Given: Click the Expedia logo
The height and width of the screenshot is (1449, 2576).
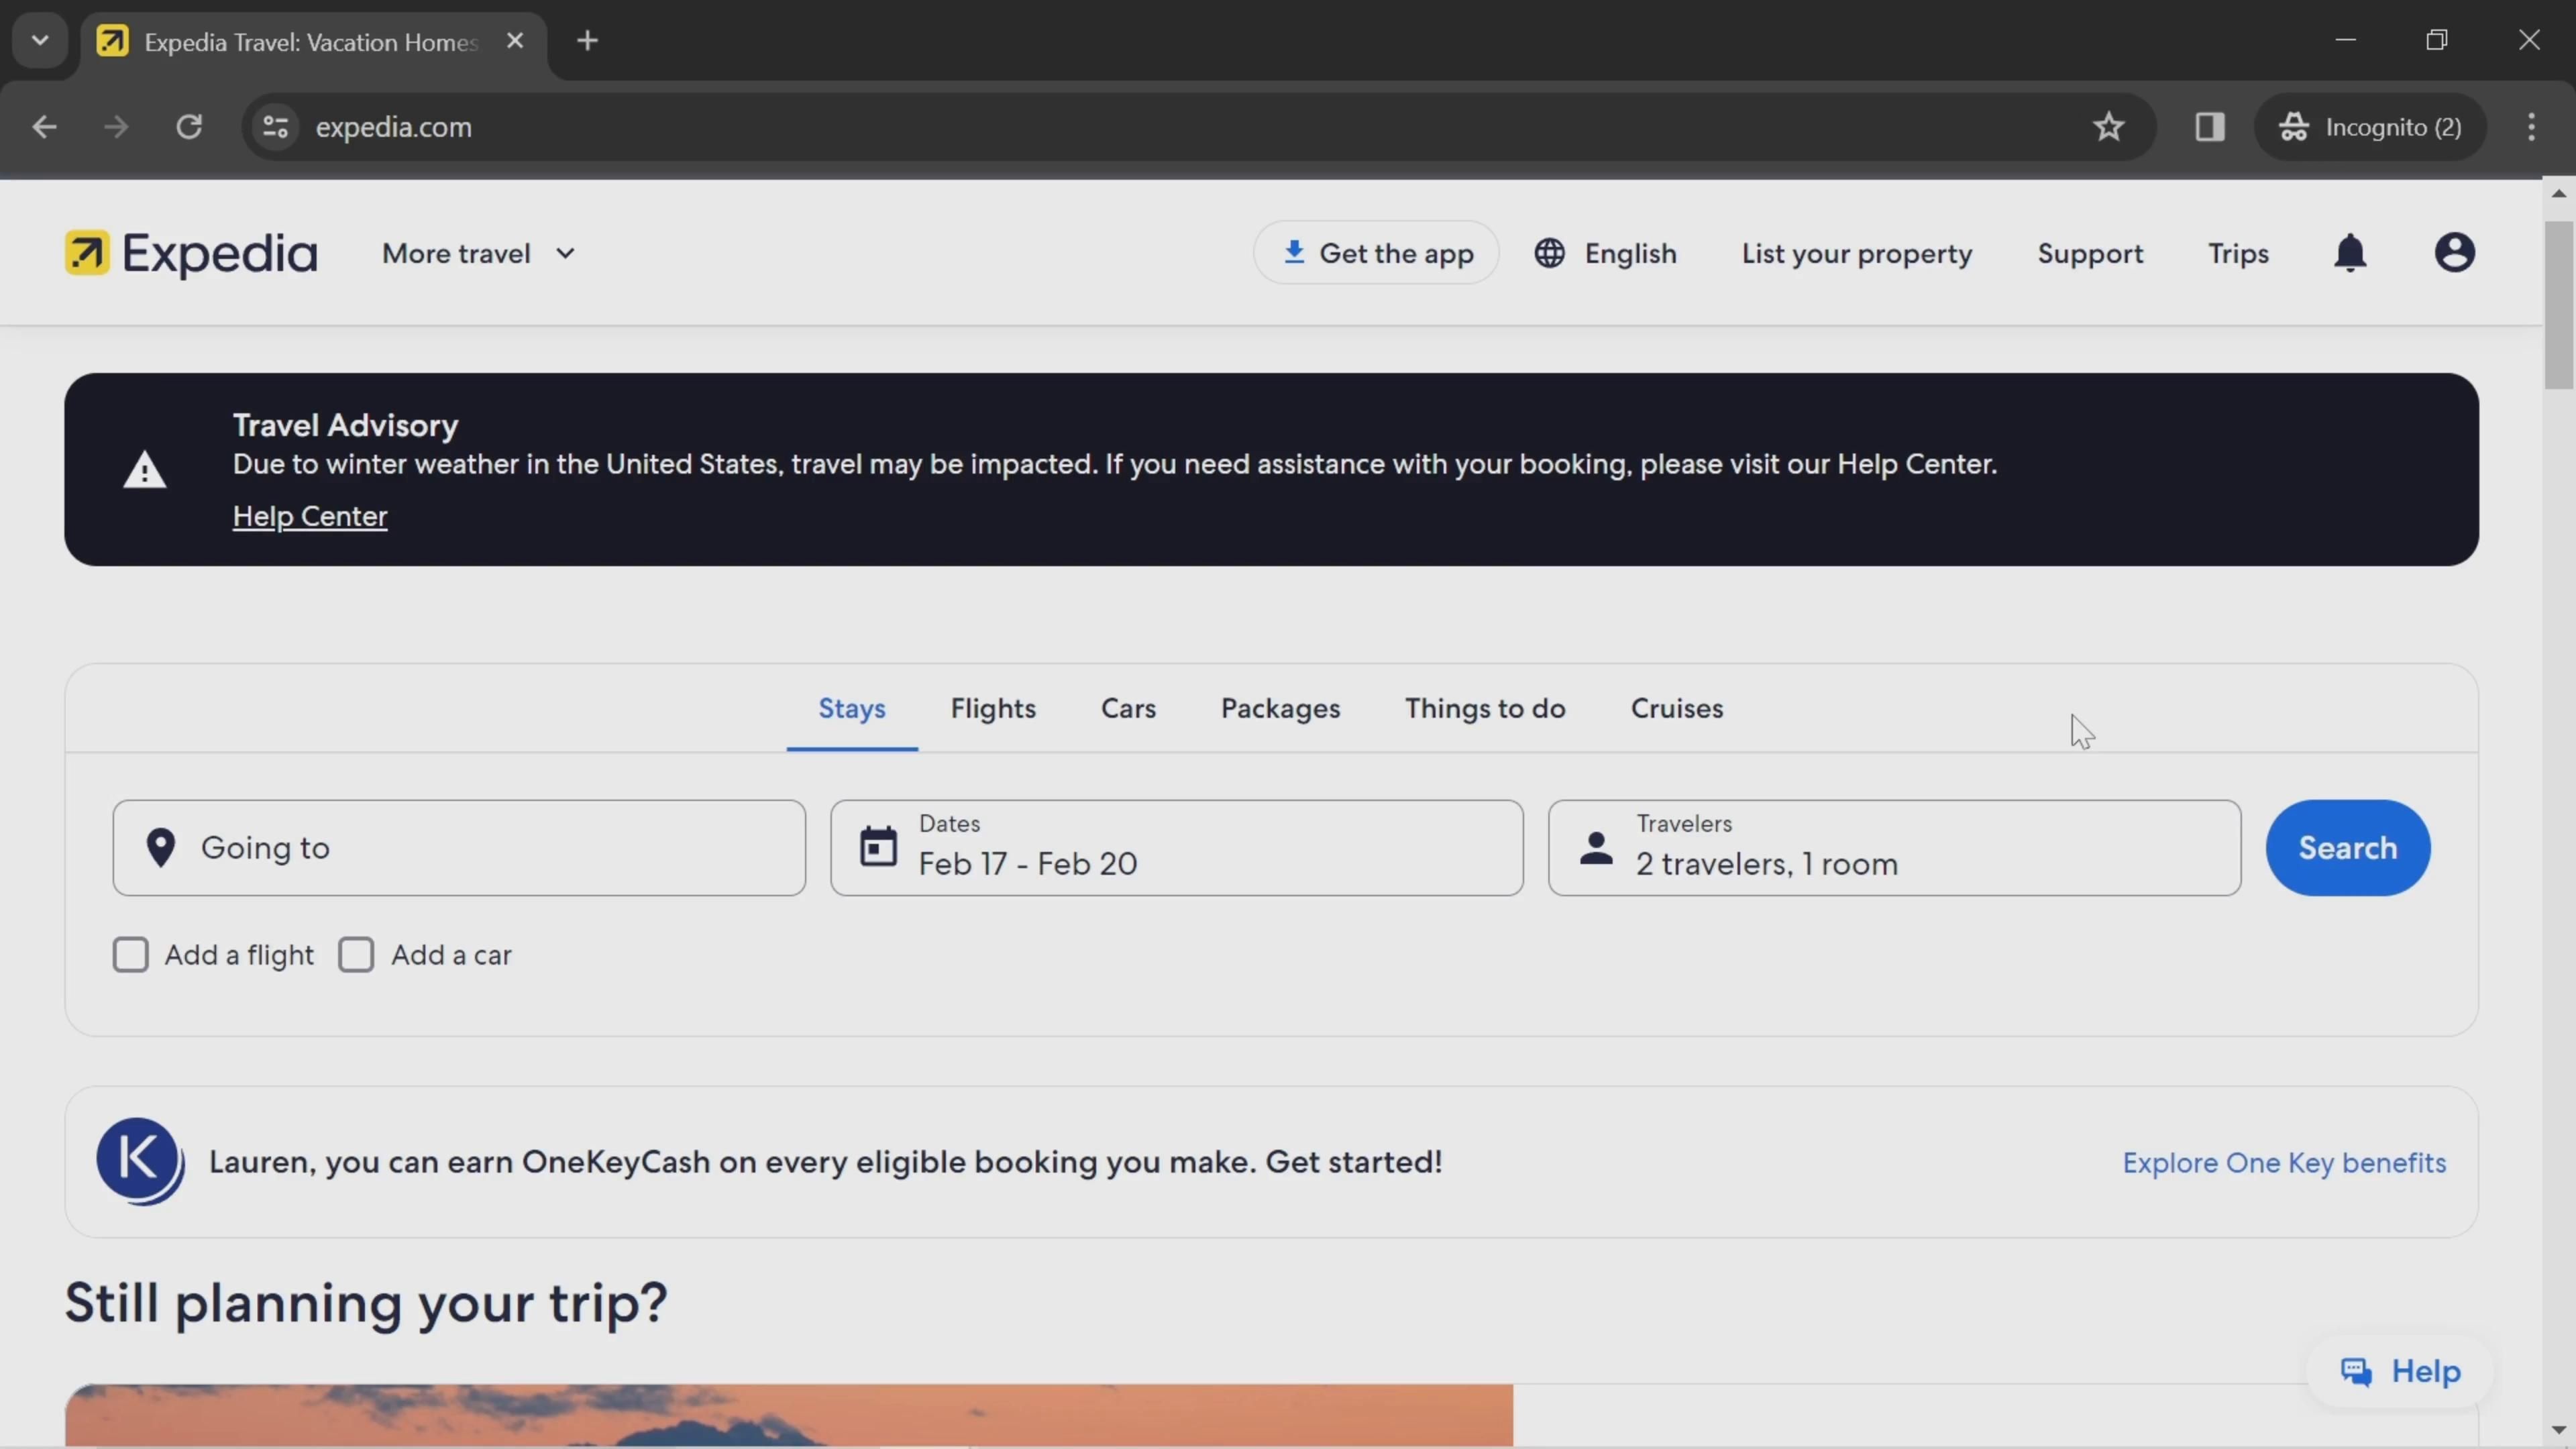Looking at the screenshot, I should [191, 253].
